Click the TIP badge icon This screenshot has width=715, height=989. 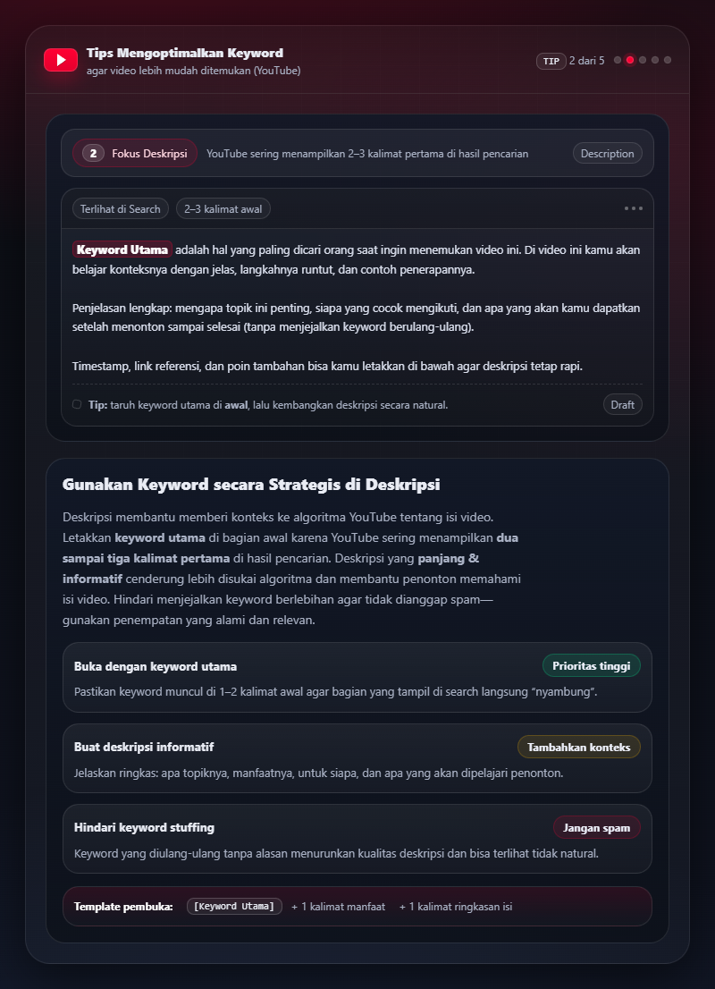coord(551,60)
